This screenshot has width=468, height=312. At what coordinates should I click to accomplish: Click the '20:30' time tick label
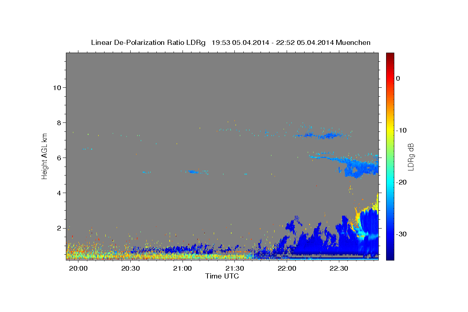(130, 269)
